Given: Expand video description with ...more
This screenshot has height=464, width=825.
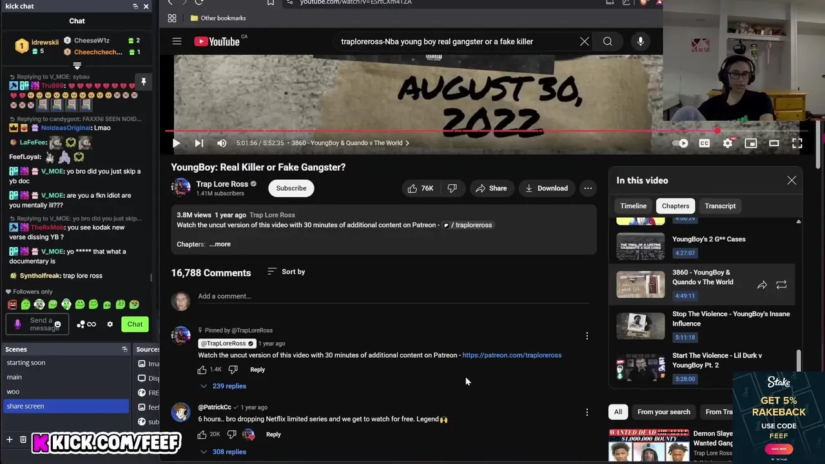Looking at the screenshot, I should click(220, 244).
